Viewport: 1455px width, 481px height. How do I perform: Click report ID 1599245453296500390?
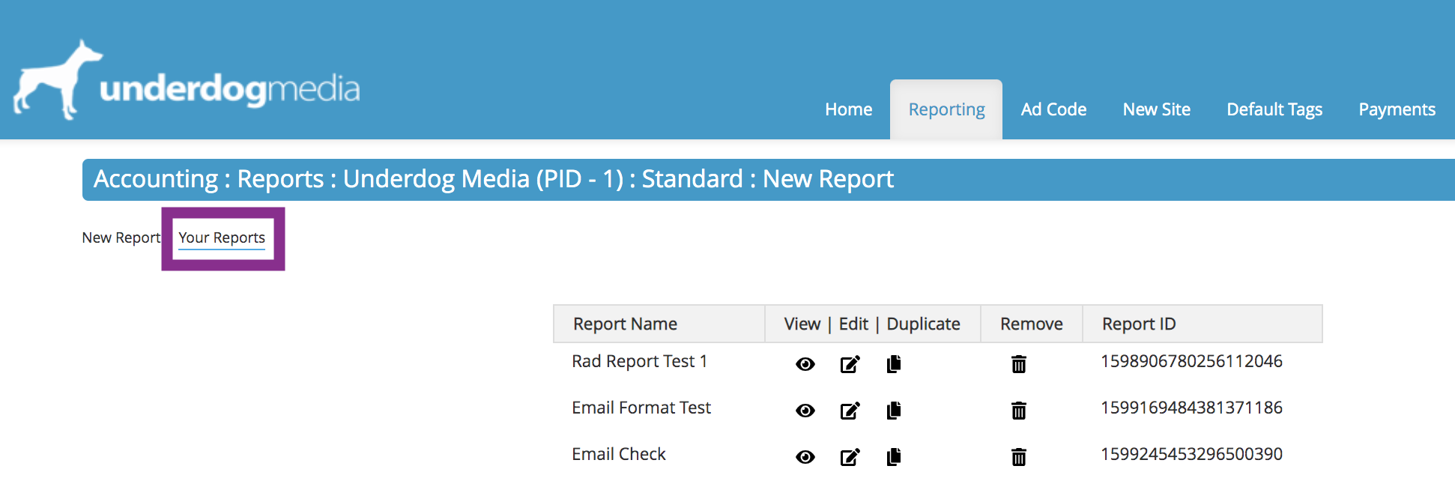click(x=1191, y=454)
